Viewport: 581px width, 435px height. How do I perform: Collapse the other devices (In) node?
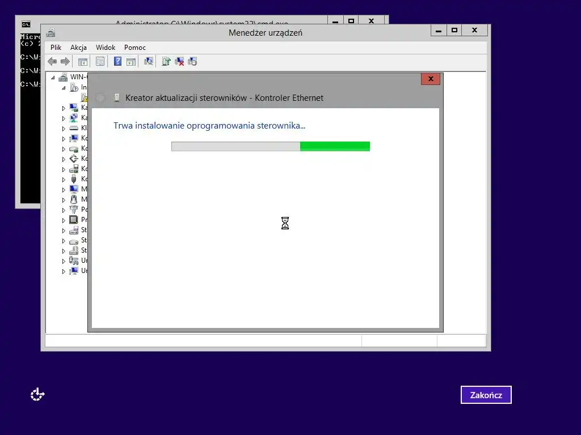tap(64, 88)
